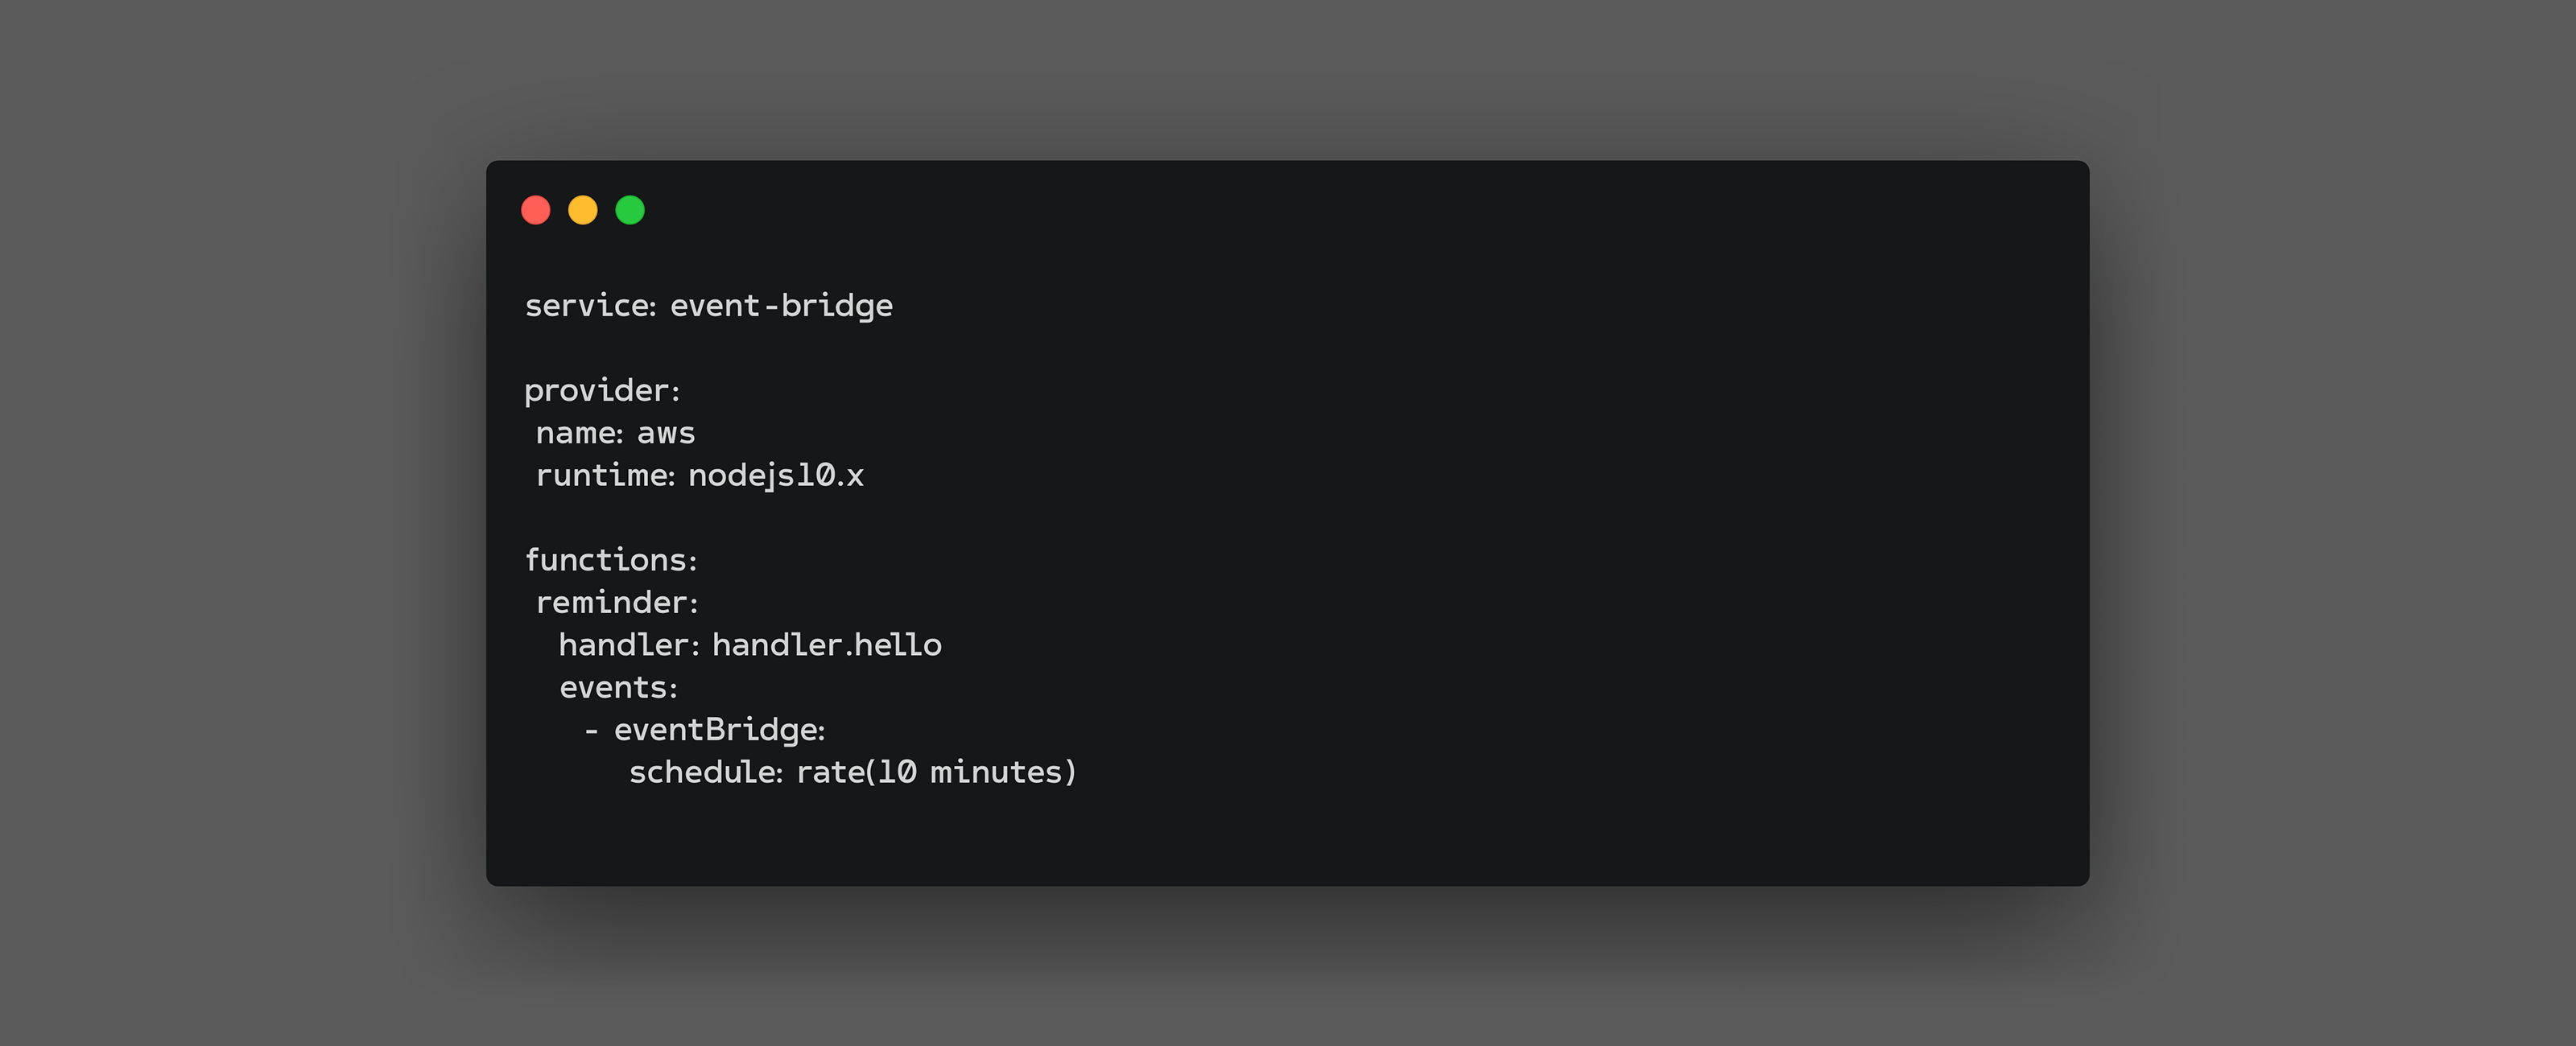Click the 'handler.hello' value
This screenshot has height=1046, width=2576.
pos(827,645)
